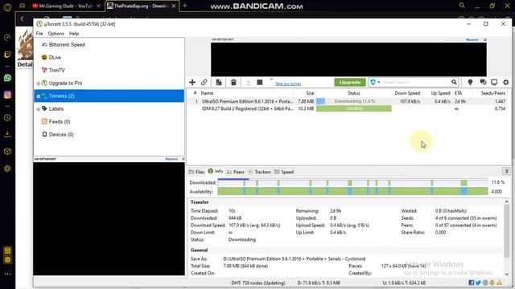Sort by the Status column header
Image resolution: width=515 pixels, height=289 pixels.
354,93
